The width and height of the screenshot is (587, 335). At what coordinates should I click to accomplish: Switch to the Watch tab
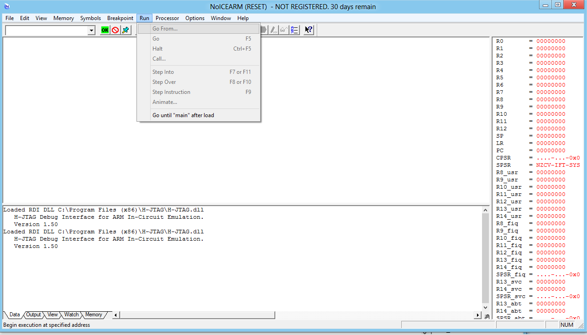tap(71, 314)
